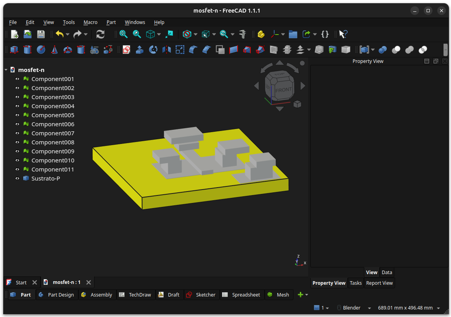Hide Component005 with its eye icon
The width and height of the screenshot is (451, 317).
click(x=17, y=115)
